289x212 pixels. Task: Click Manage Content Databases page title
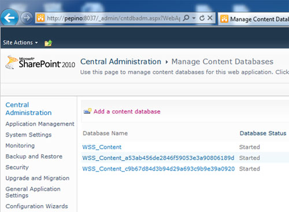[x=223, y=62]
